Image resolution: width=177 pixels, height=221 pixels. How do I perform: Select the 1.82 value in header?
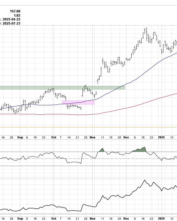(x=17, y=15)
